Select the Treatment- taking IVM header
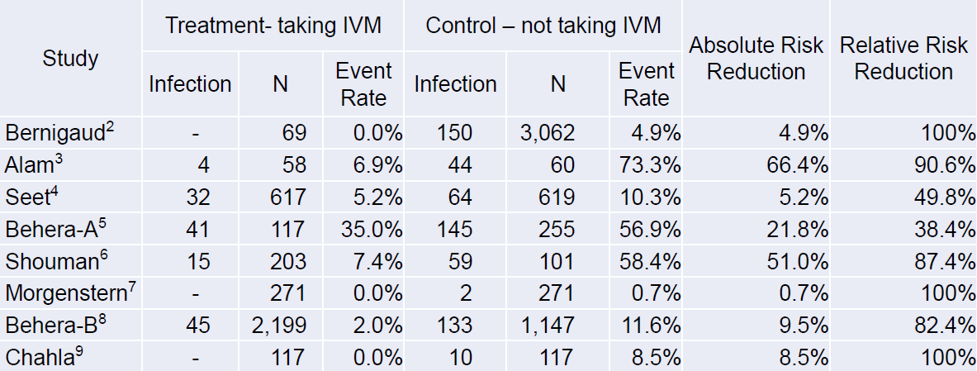This screenshot has height=371, width=977. click(x=273, y=26)
